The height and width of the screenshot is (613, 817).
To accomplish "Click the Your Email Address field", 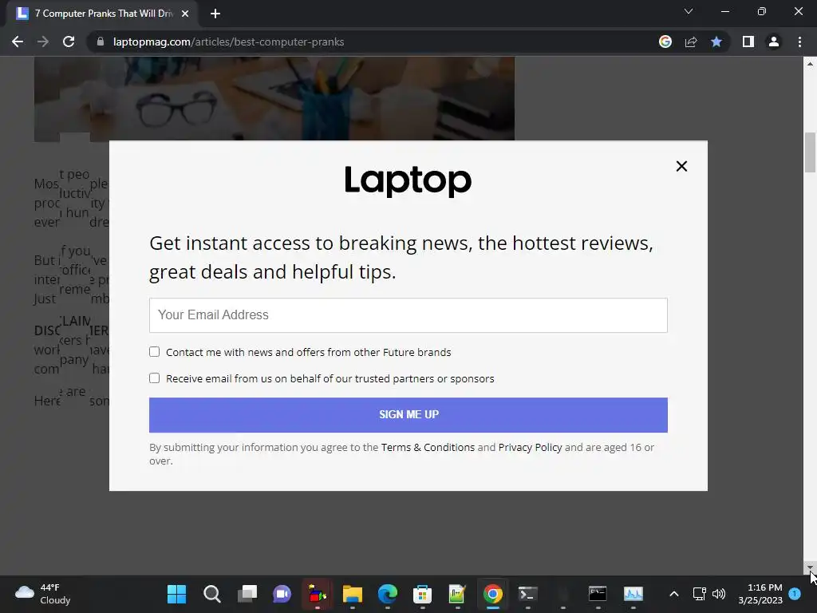I will 408,314.
